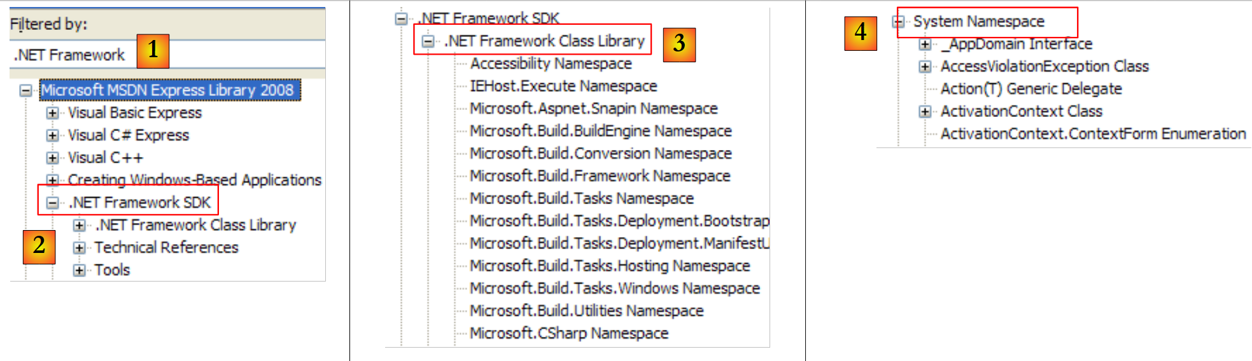Select Creating Windows-Based Applications item

tap(194, 180)
